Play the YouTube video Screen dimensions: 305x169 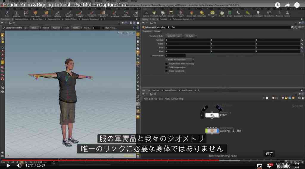(x=8, y=165)
